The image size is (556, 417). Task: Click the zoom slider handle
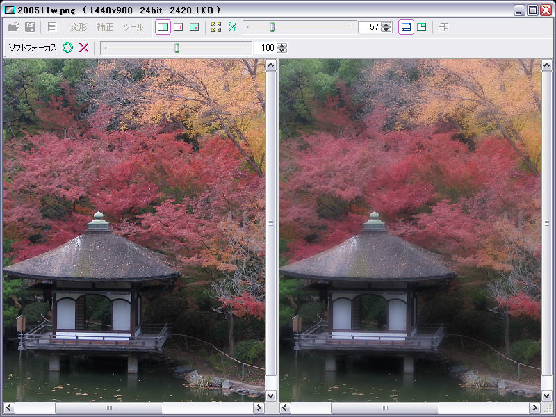coord(272,27)
